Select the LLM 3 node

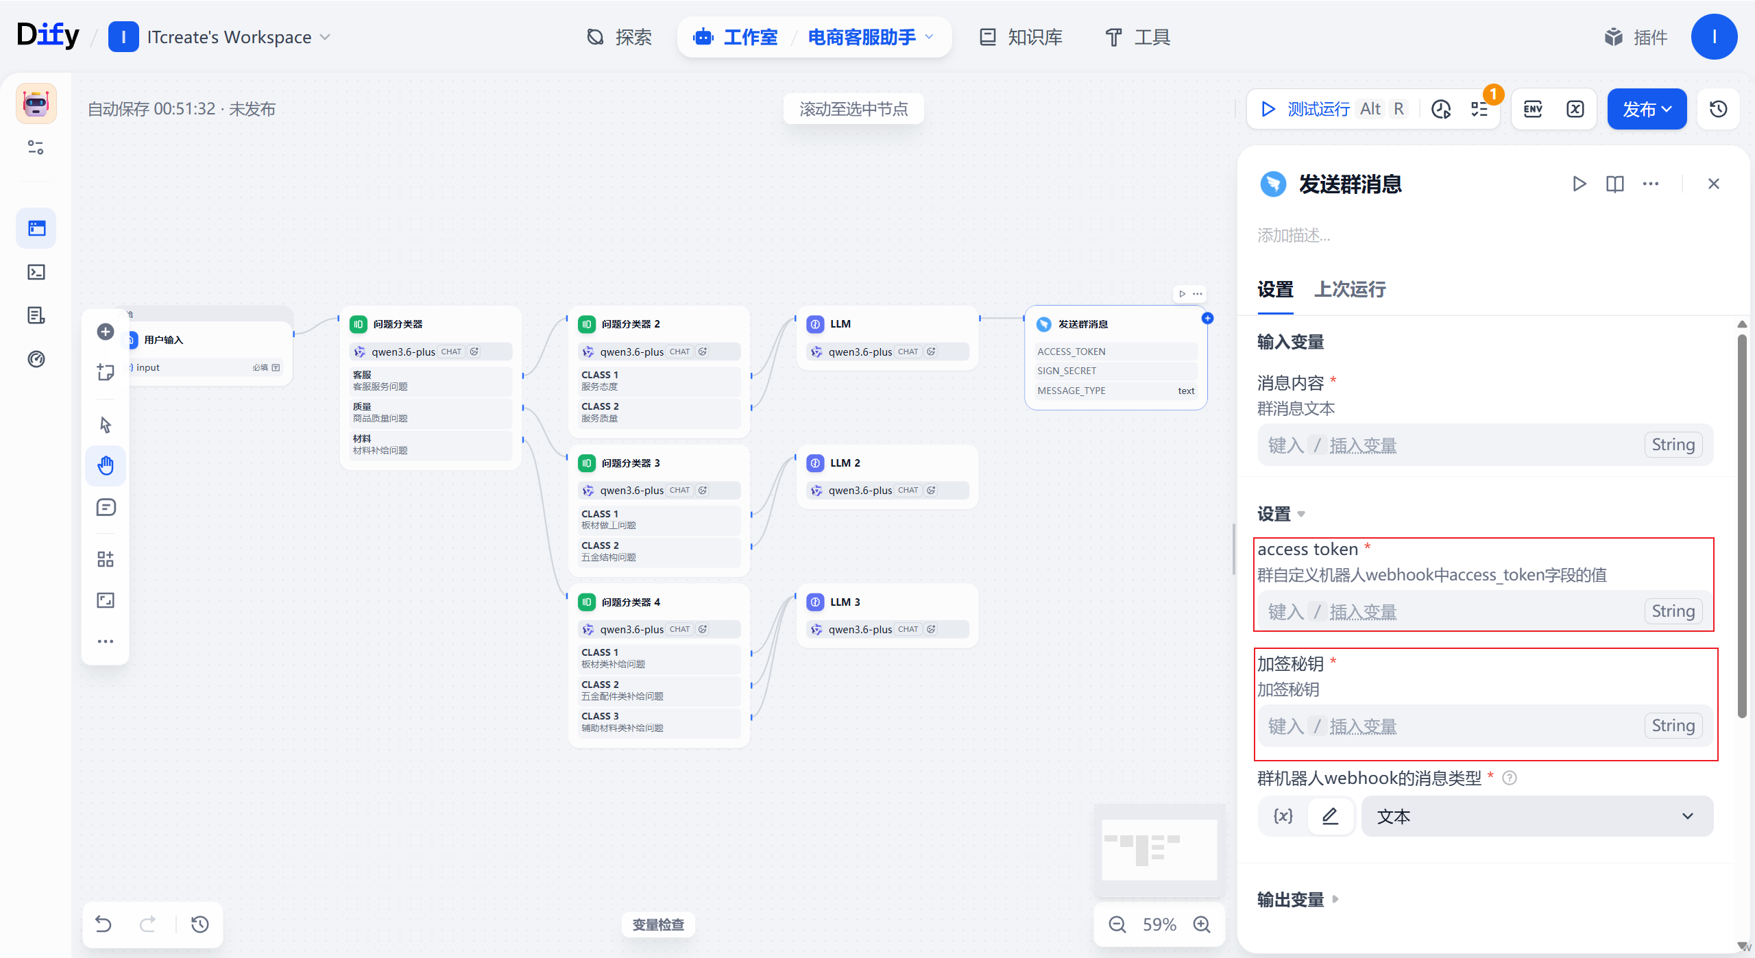click(x=887, y=615)
